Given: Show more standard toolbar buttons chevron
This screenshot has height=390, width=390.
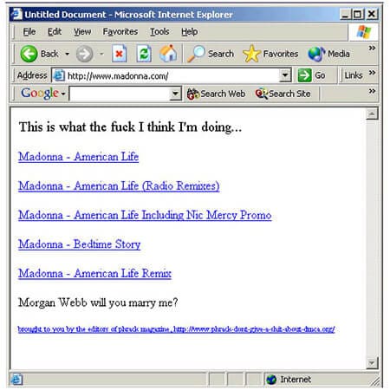Looking at the screenshot, I should [x=372, y=48].
